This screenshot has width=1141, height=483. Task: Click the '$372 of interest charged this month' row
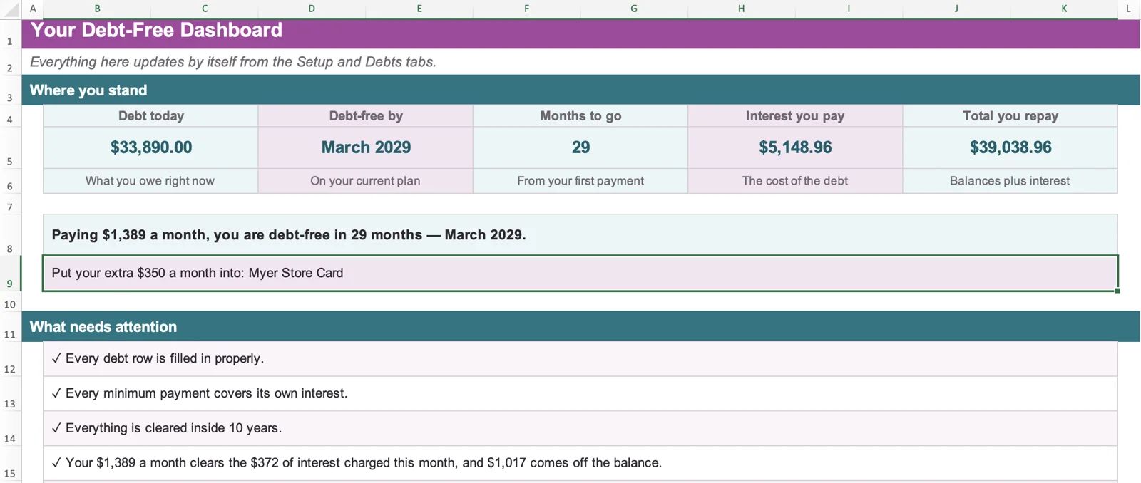[580, 464]
